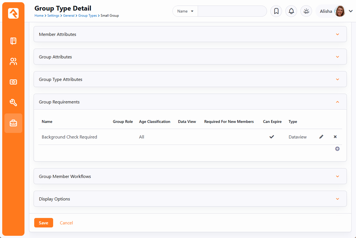
Task: Click the Cancel link
Action: coord(66,223)
